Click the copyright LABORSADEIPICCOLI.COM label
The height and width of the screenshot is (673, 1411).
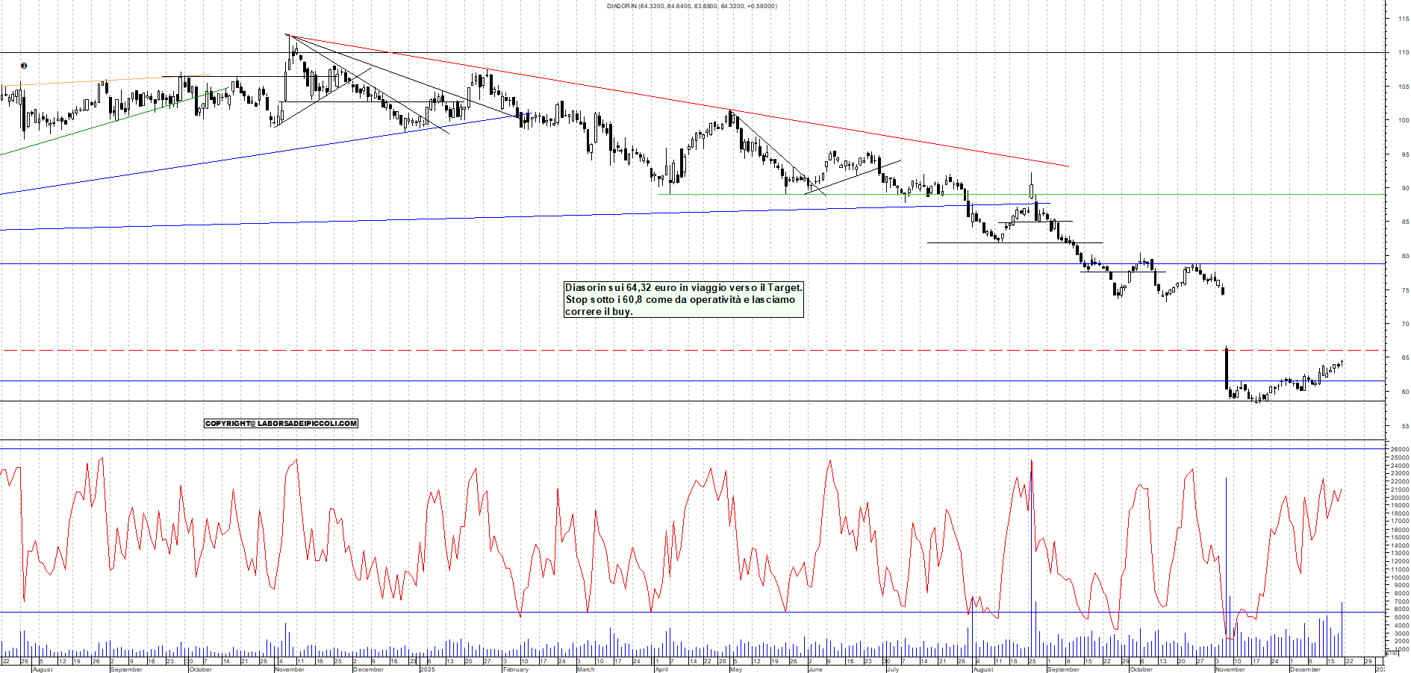tap(281, 423)
